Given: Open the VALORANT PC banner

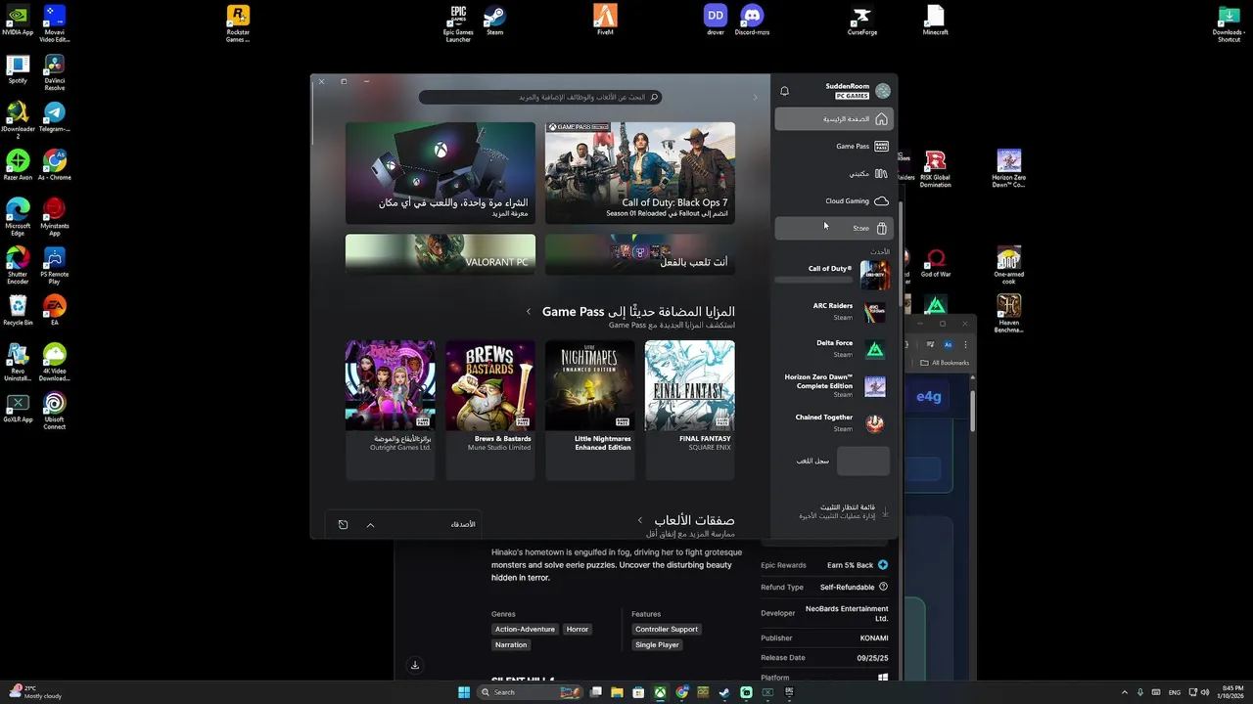Looking at the screenshot, I should [x=441, y=254].
